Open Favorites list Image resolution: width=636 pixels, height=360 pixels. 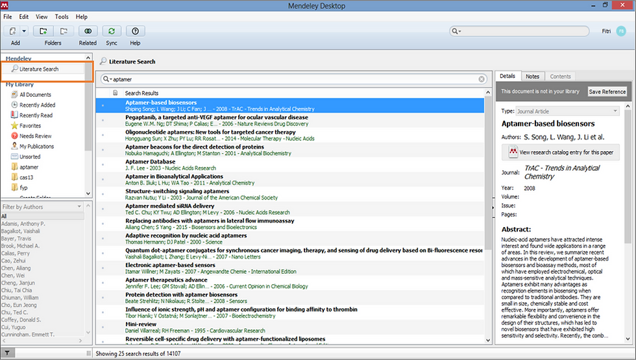pos(30,126)
